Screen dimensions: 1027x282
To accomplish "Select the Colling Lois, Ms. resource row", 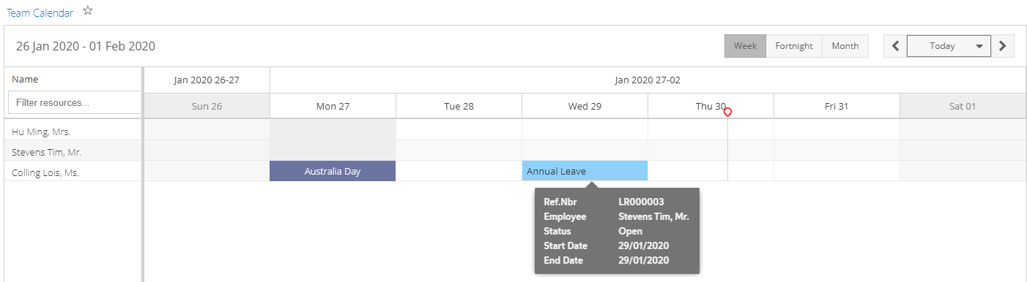I will [73, 173].
